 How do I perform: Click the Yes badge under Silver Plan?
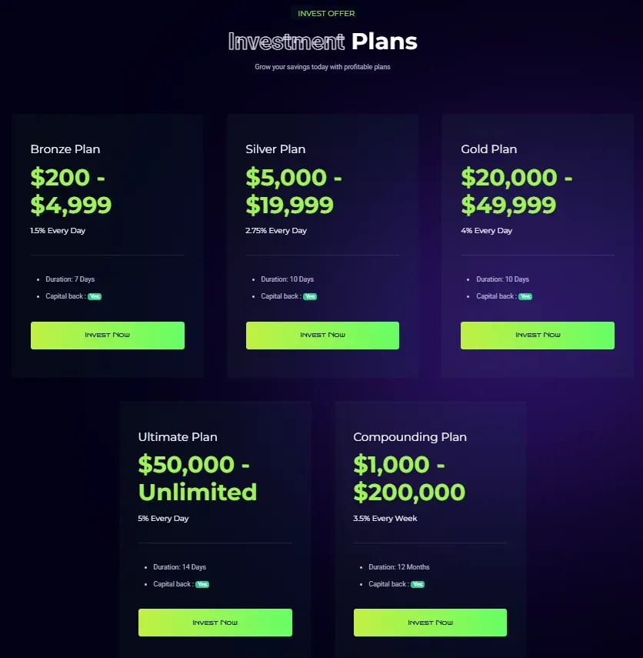[x=309, y=296]
